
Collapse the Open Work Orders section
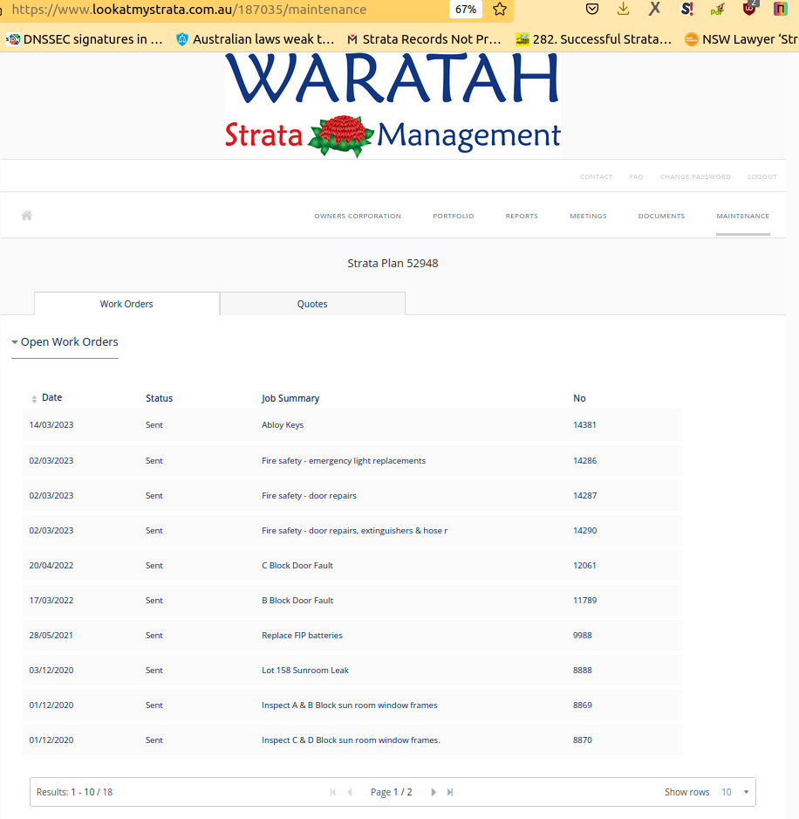[65, 341]
